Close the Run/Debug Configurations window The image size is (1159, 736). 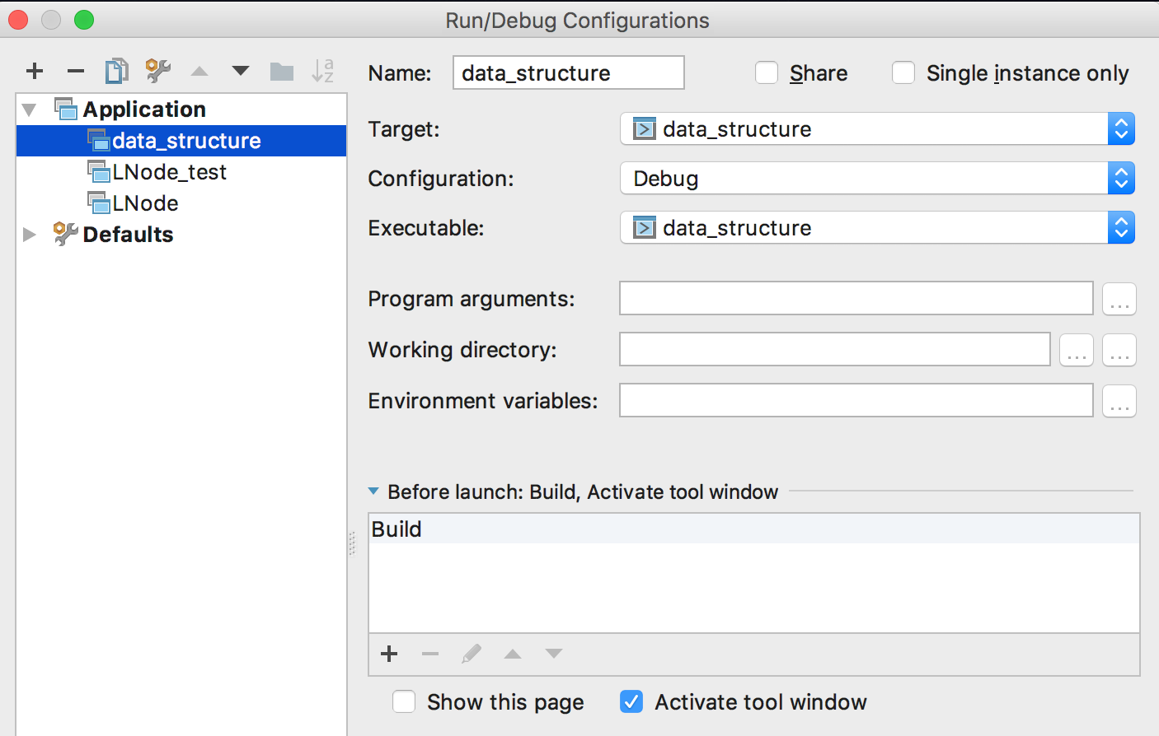(18, 20)
